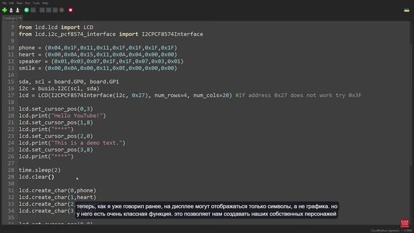Click line number 17 in the gutter
The width and height of the screenshot is (414, 233).
coord(11,95)
